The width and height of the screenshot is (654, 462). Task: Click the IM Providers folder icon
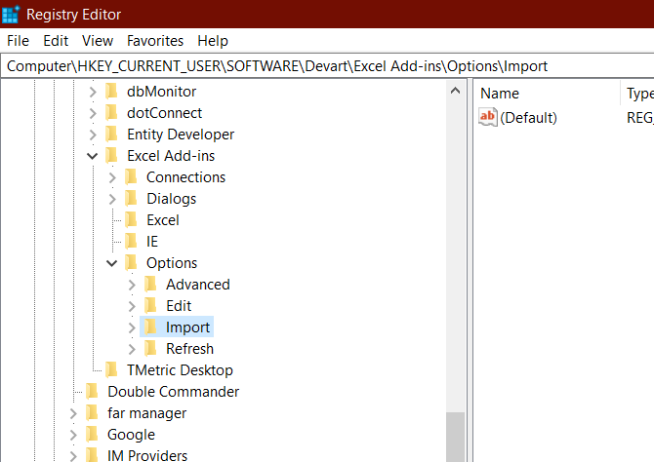92,455
